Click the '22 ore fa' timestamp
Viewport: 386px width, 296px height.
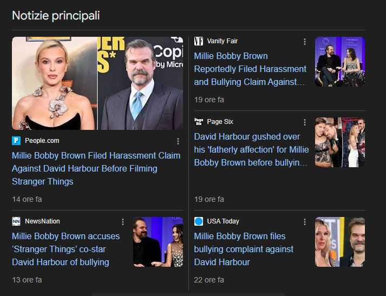tap(209, 280)
